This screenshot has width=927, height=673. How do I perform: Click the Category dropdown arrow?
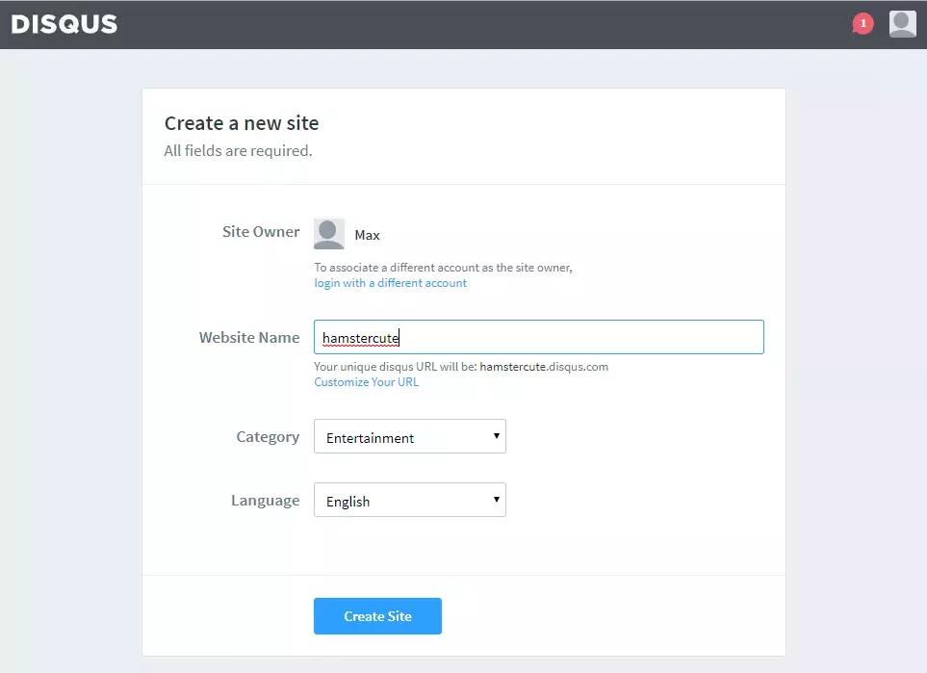pos(497,436)
